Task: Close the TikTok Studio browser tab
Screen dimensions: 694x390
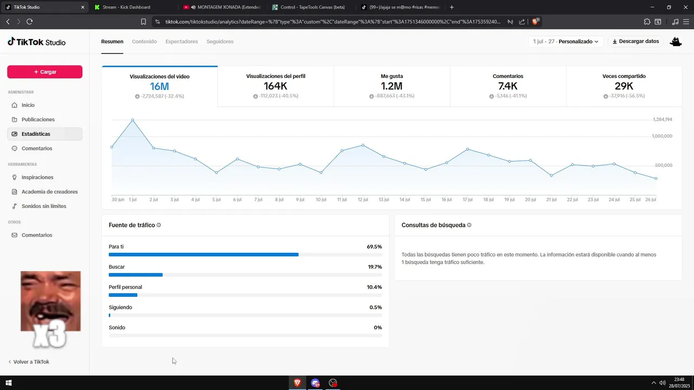Action: click(83, 7)
